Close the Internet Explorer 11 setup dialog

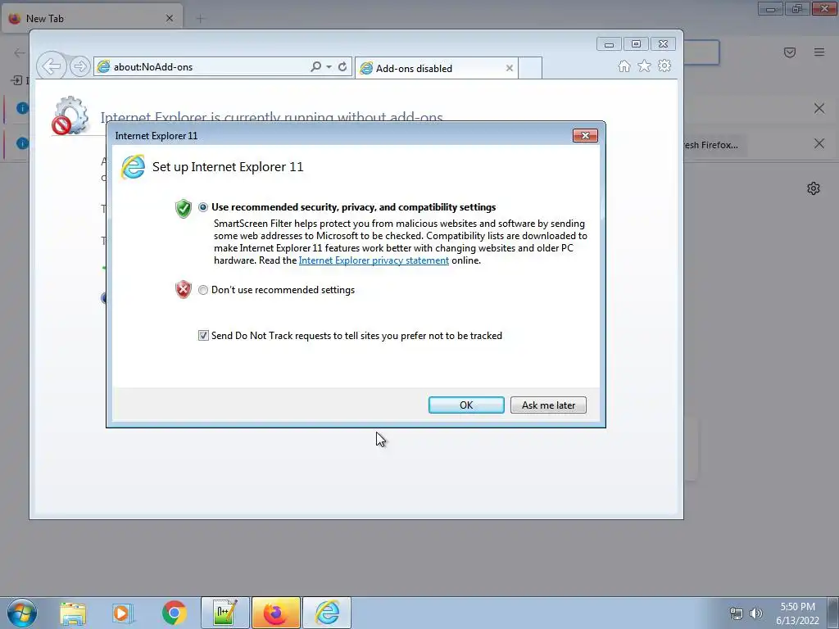click(585, 136)
